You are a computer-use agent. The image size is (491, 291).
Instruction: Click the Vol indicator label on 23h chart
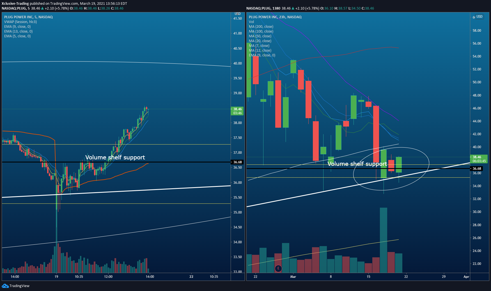tap(251, 22)
